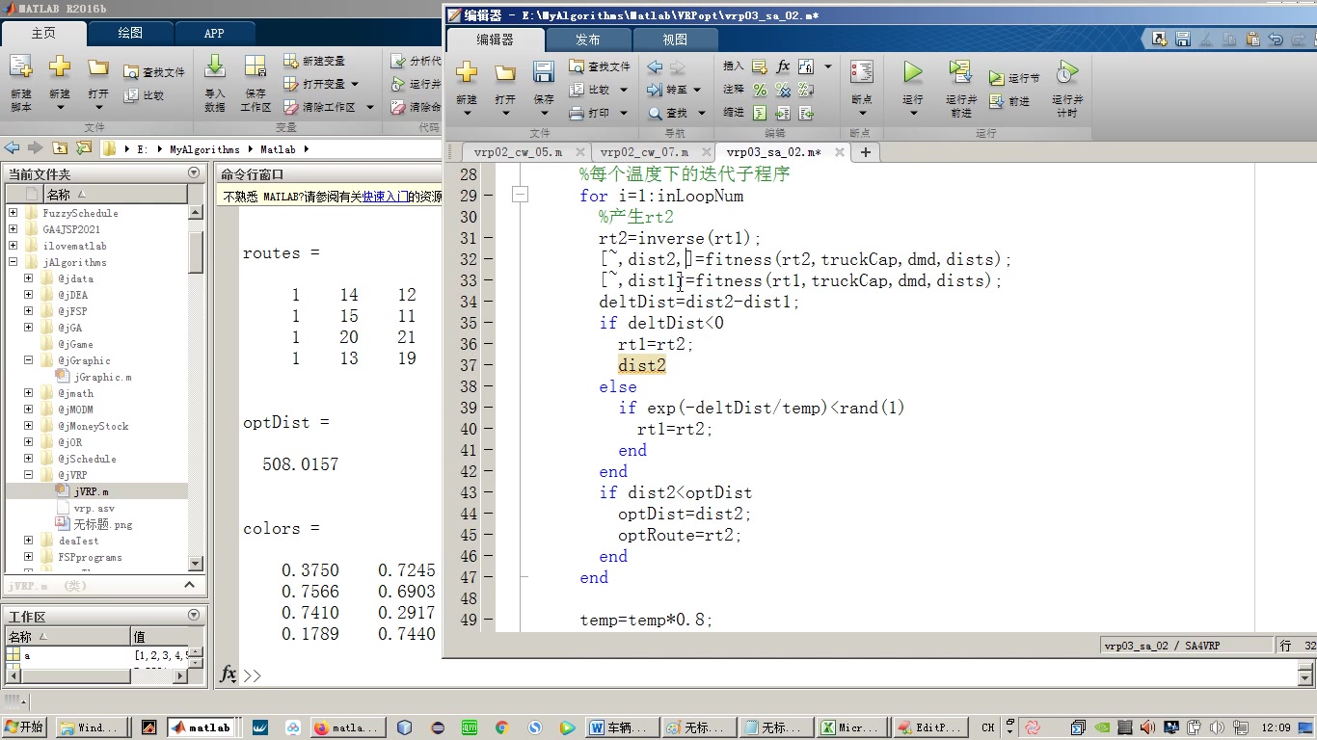Open the vrp02_cw_07.m file tab
This screenshot has width=1317, height=740.
[x=644, y=152]
